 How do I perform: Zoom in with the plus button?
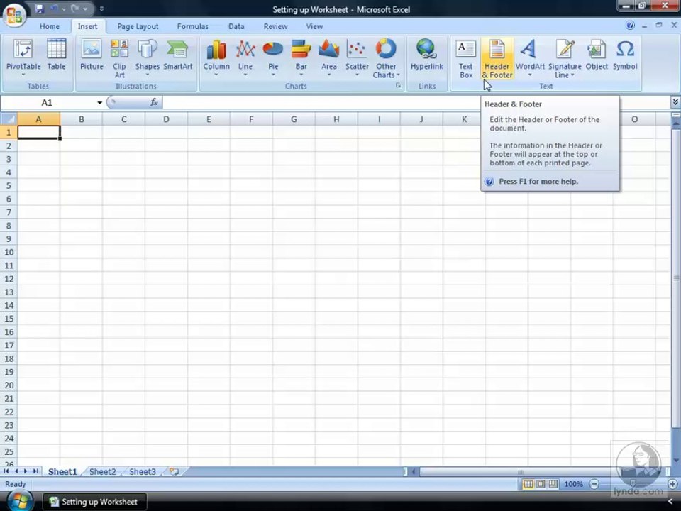[672, 484]
